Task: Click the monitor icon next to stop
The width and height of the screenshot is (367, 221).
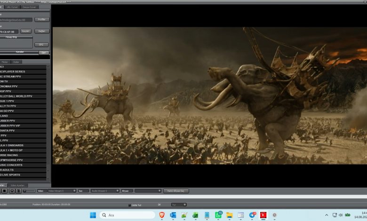Action: point(12,191)
